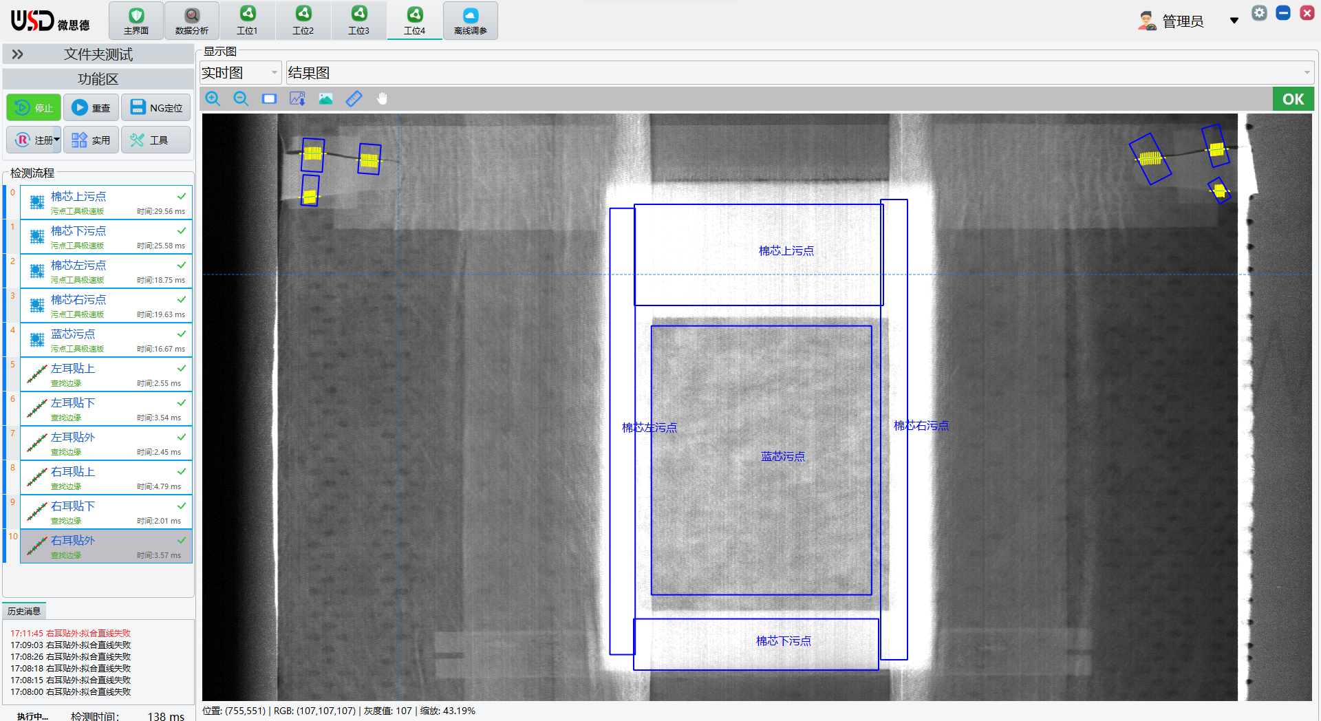Click 棉芯上污点 region label in image
1321x721 pixels.
786,250
